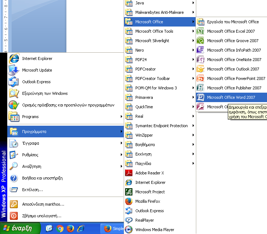Click the Publisher 2007 icon
Viewport: 267px width, 234px height.
tap(200, 88)
